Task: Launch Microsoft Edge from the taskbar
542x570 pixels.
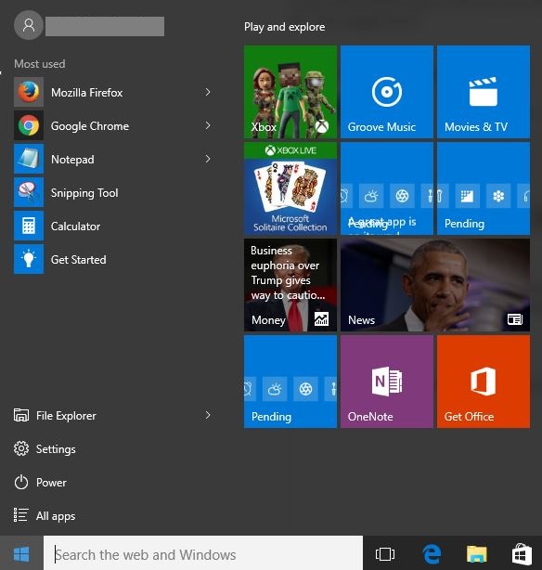Action: [432, 554]
